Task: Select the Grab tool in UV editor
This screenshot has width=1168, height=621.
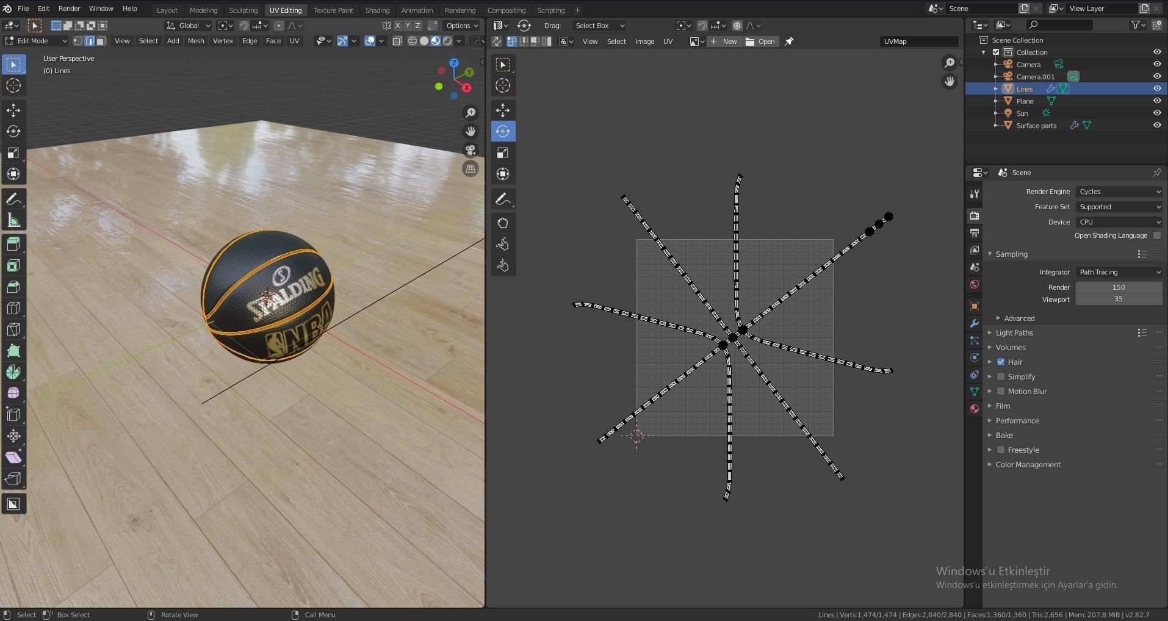Action: tap(503, 223)
